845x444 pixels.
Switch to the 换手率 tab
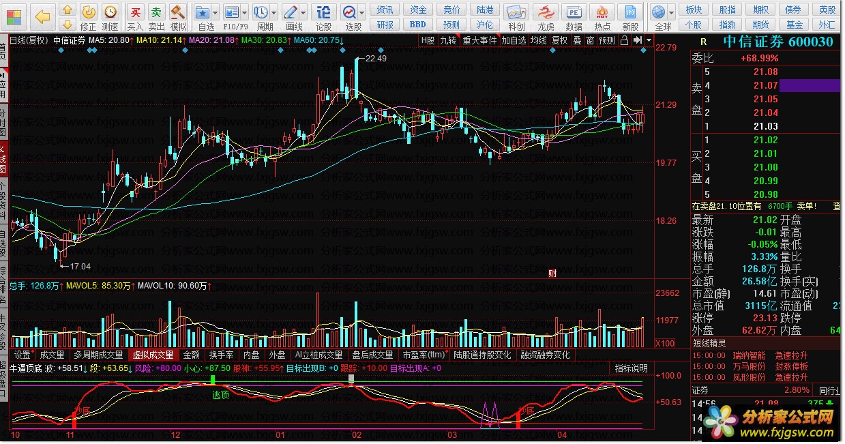tap(221, 355)
